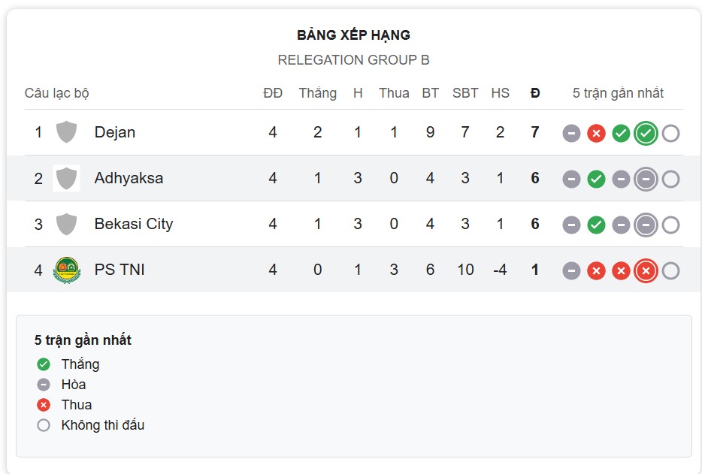Click Dejan's empty not-played circle
The width and height of the screenshot is (702, 474).
(x=670, y=133)
